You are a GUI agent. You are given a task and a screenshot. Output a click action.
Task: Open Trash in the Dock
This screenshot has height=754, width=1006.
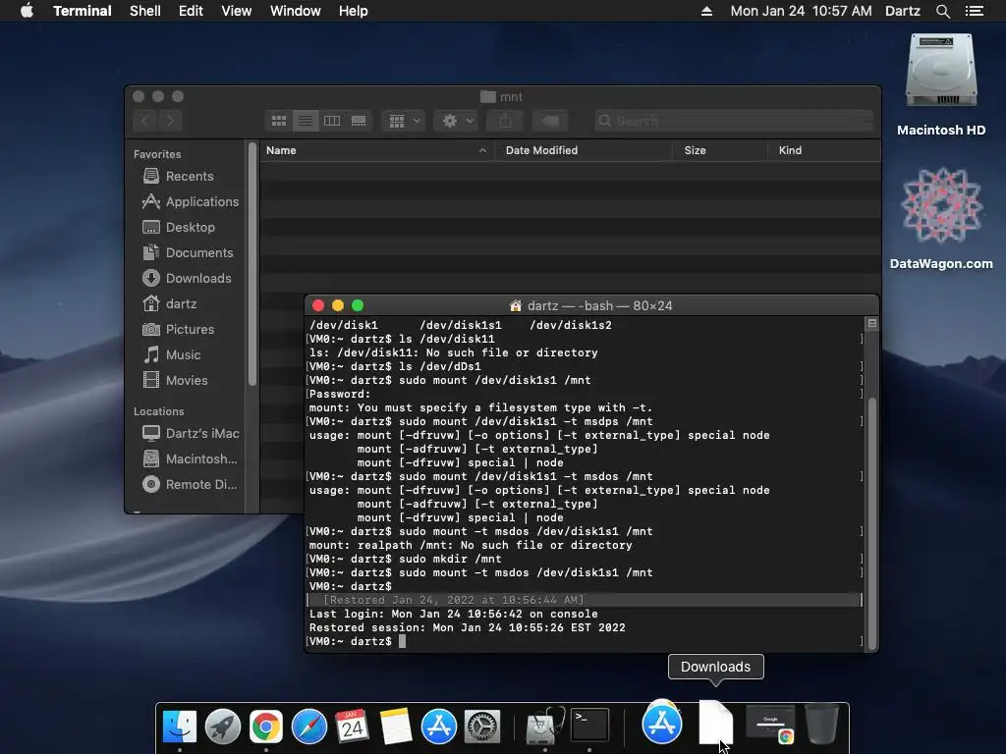[822, 724]
